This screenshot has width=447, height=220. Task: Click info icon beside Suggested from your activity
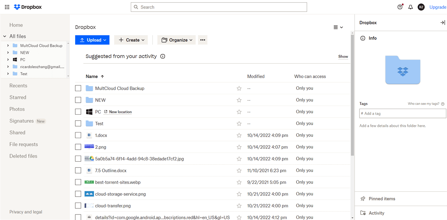click(162, 57)
